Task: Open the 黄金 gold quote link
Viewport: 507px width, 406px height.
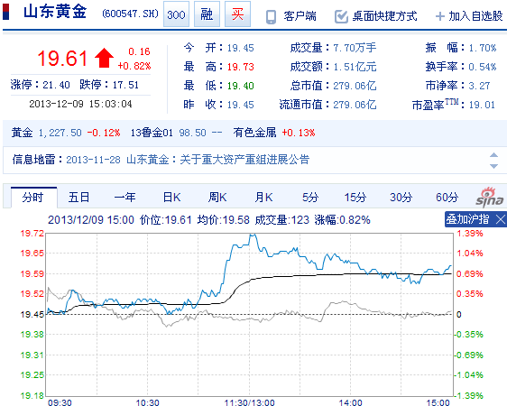Action: 22,133
